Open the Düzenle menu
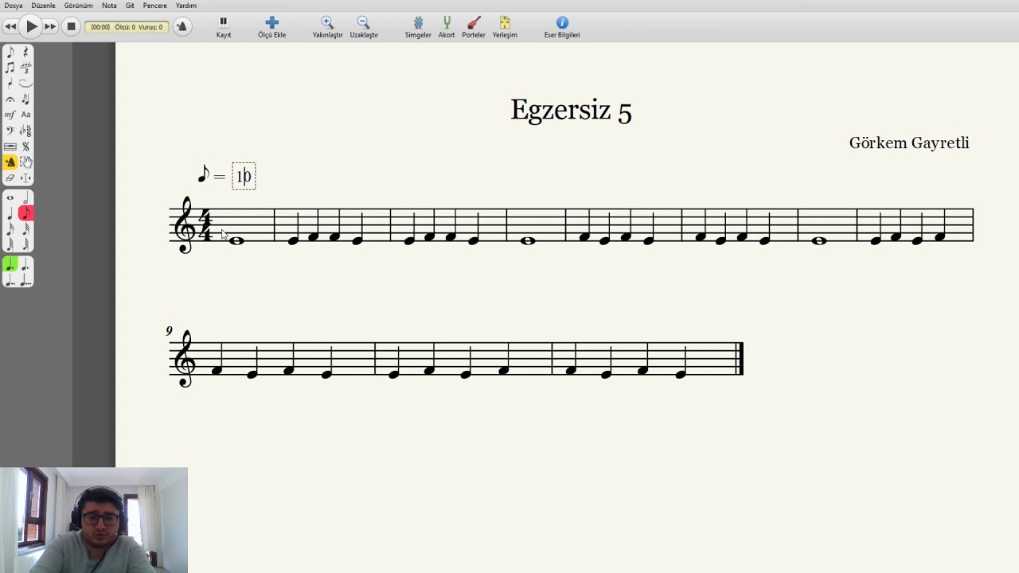 coord(44,6)
